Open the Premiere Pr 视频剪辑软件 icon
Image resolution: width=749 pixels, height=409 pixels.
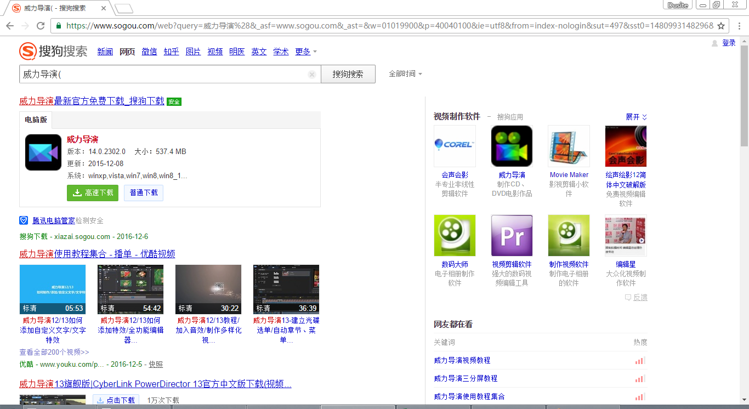512,235
